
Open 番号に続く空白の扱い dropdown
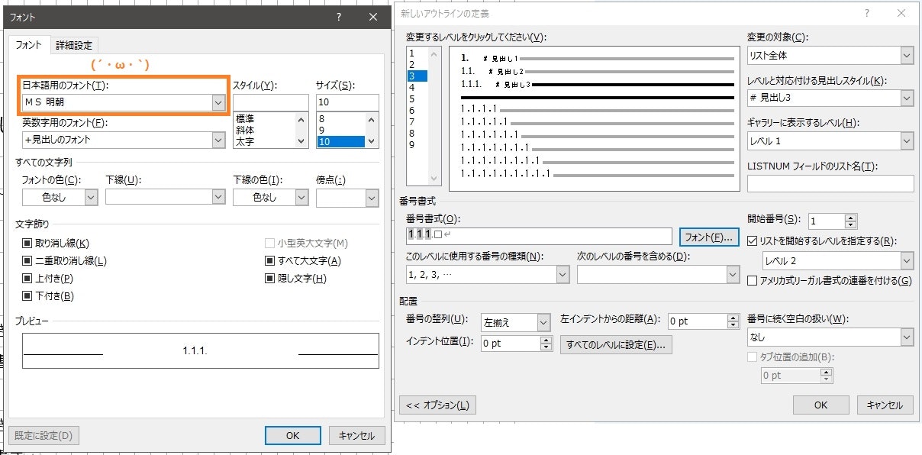907,337
